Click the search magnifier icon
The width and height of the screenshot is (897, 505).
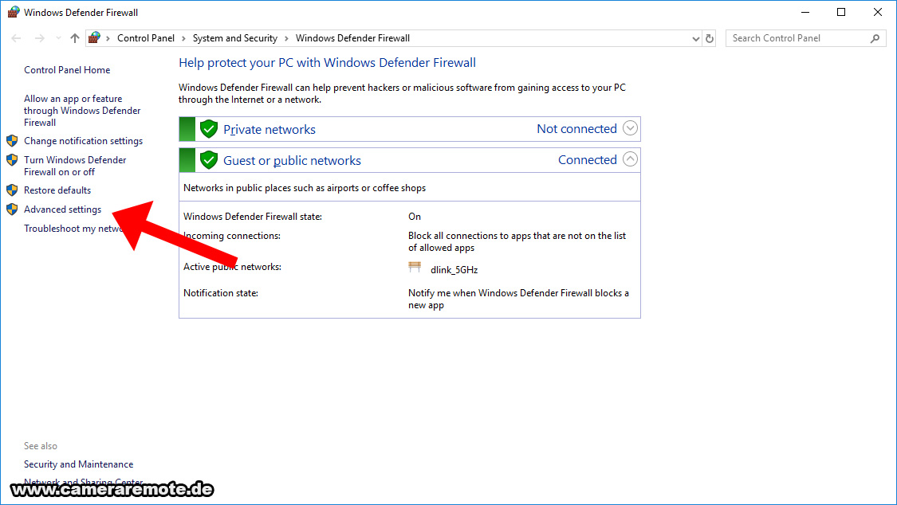pos(875,38)
